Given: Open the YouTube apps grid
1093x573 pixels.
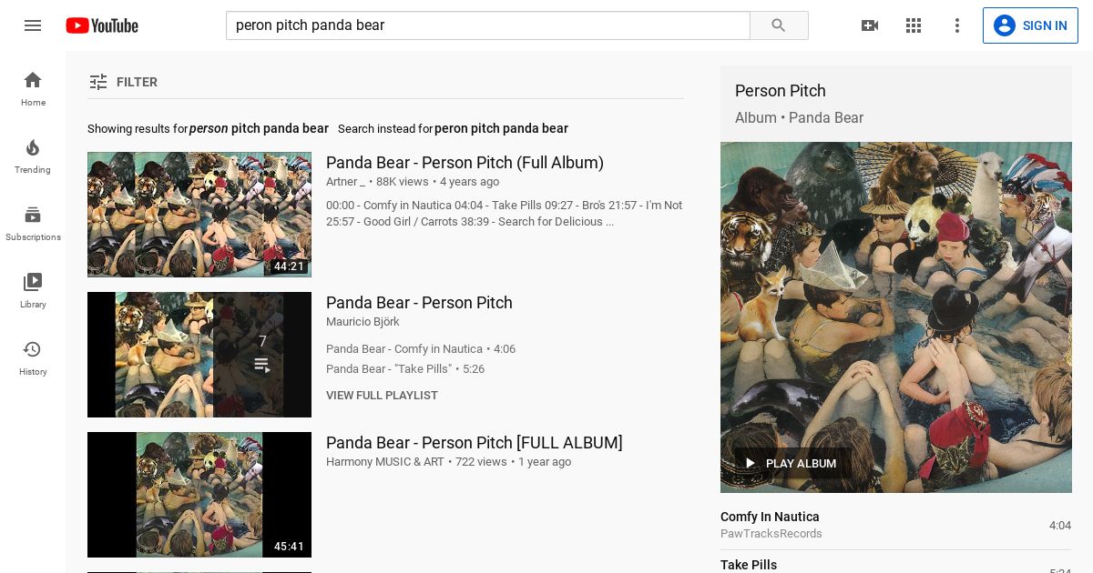Looking at the screenshot, I should click(x=914, y=25).
